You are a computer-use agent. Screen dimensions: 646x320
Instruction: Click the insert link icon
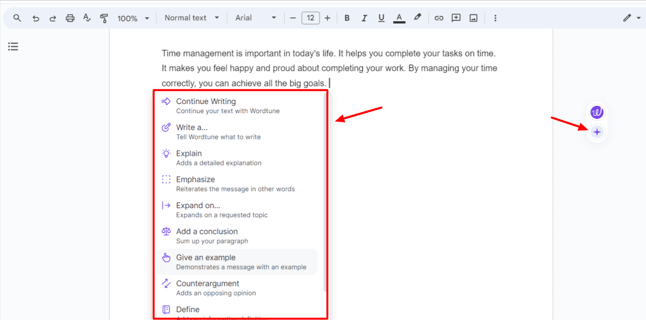pyautogui.click(x=439, y=18)
